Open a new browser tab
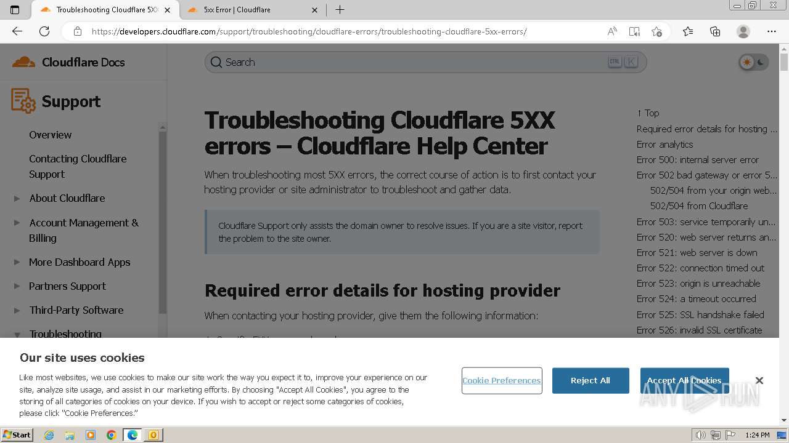 coord(340,10)
